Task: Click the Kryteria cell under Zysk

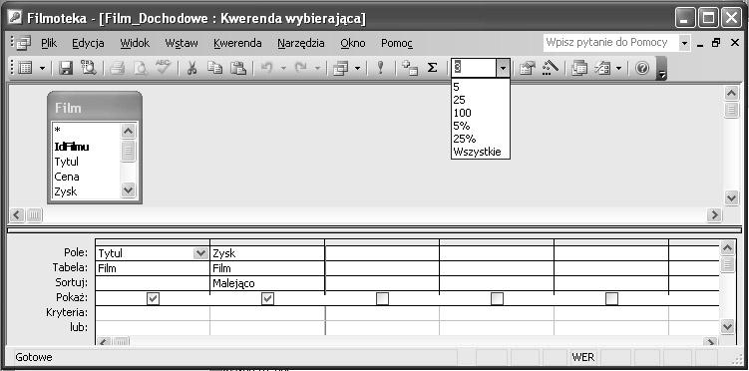Action: (267, 313)
